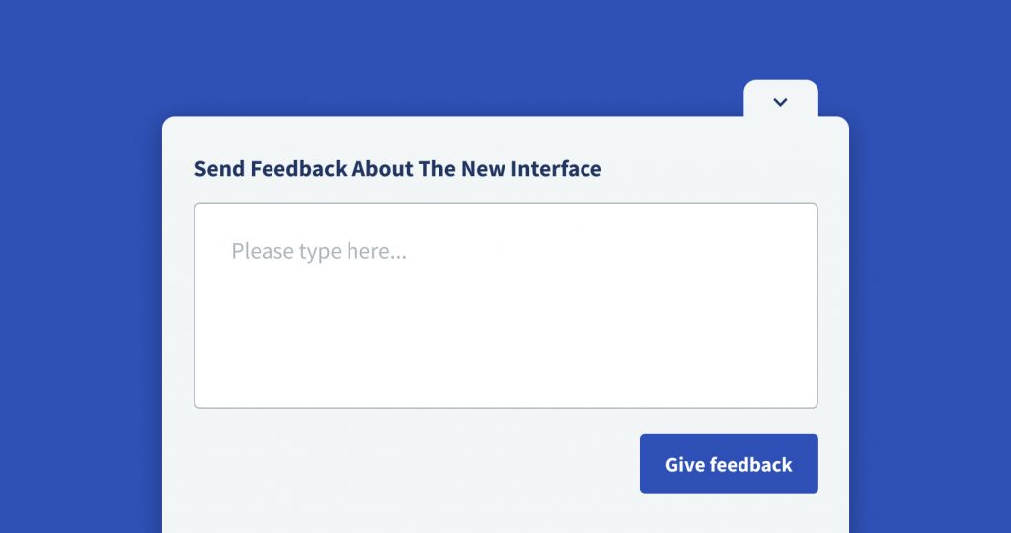Click the down chevron icon

[780, 102]
